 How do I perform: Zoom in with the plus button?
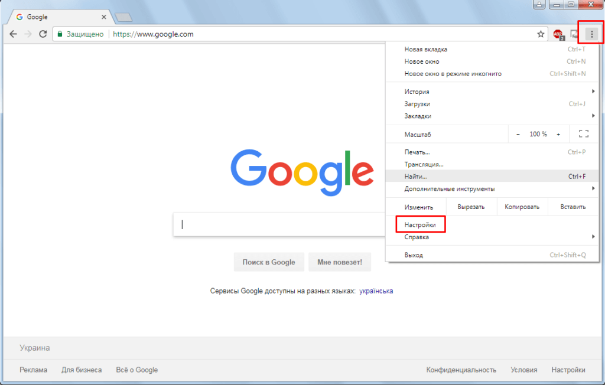558,134
